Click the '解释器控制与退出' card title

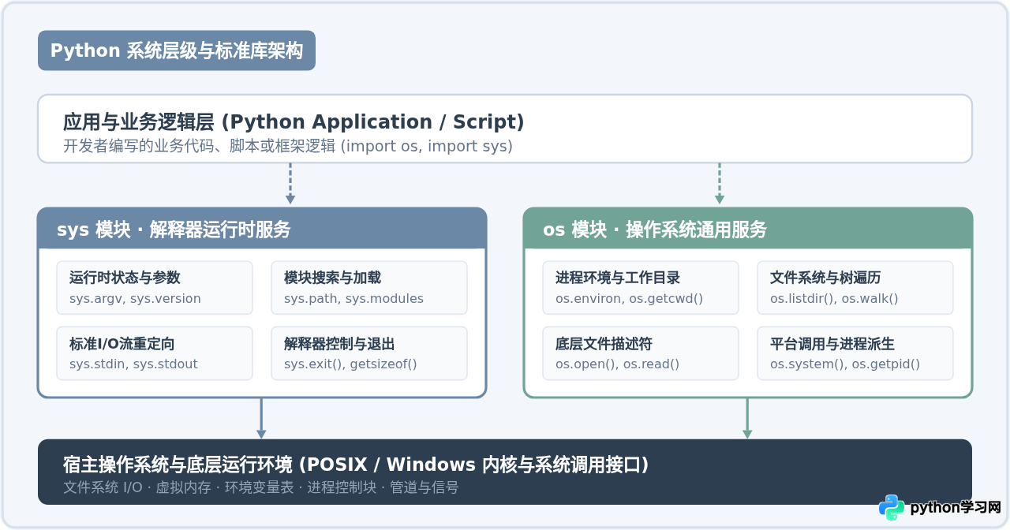point(339,344)
